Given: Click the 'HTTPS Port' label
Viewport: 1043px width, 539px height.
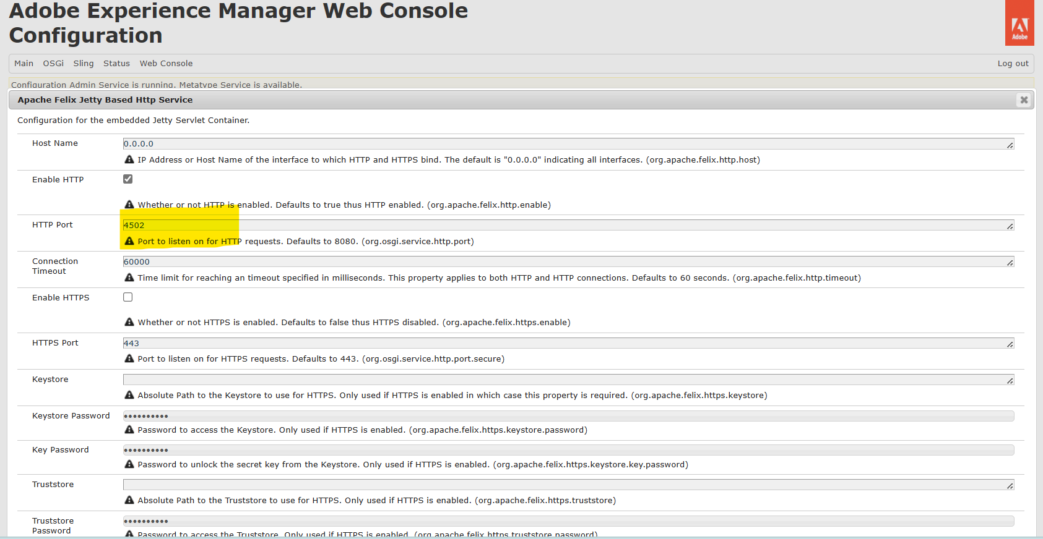Looking at the screenshot, I should 55,342.
